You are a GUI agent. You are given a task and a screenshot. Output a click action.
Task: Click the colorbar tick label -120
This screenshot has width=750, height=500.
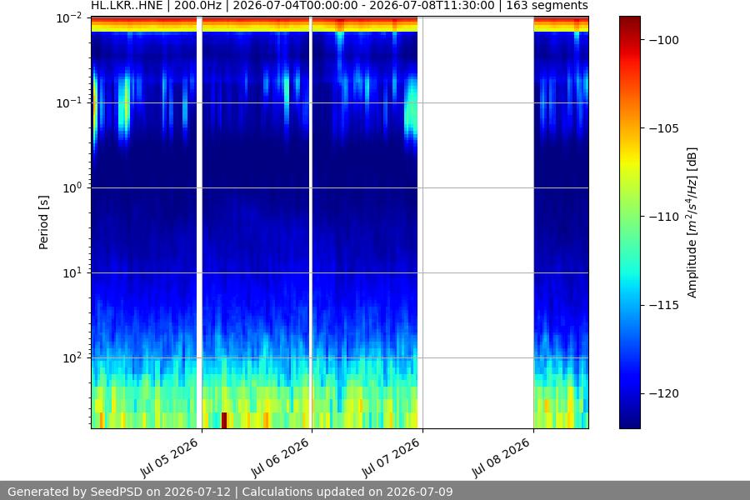(664, 393)
